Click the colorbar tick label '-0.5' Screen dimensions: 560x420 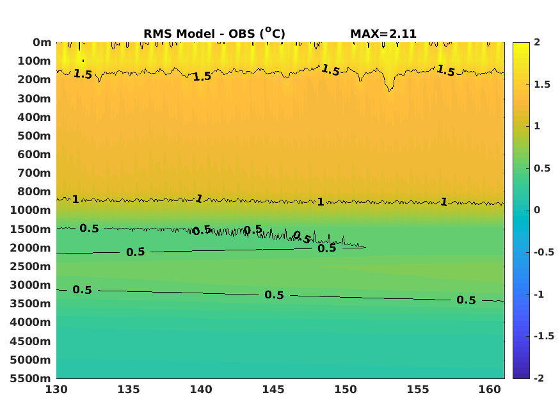pos(544,252)
